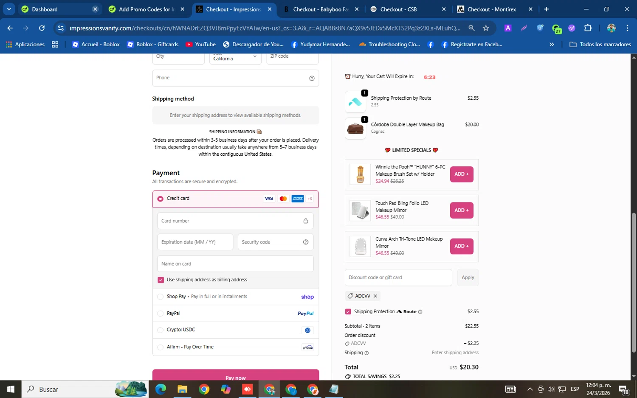Open the Accueil - Roblox bookmark
Screen dimensions: 637x398
tap(96, 45)
